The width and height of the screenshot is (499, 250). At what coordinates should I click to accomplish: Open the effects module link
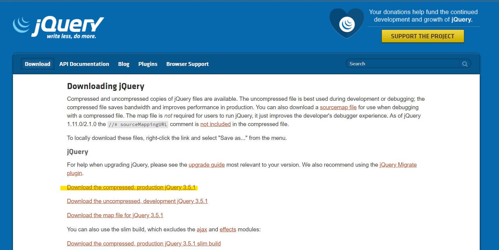(x=228, y=230)
